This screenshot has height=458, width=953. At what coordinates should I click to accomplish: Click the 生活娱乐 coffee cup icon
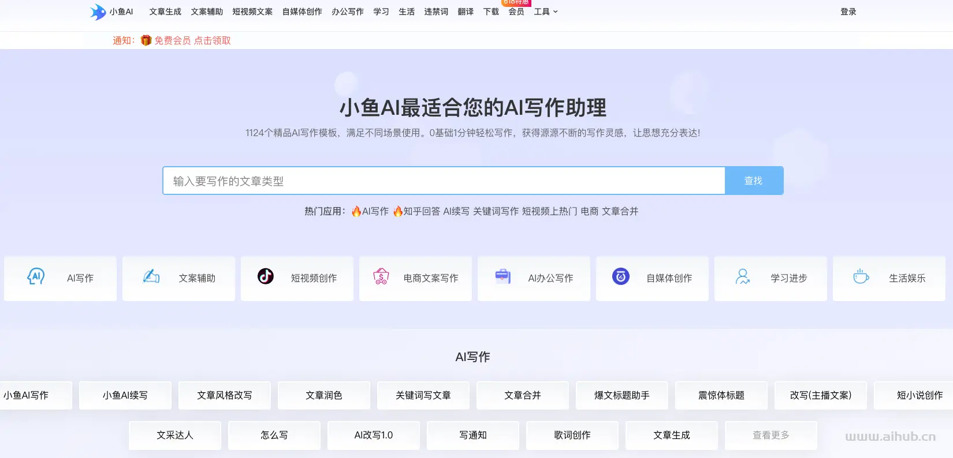pos(861,276)
